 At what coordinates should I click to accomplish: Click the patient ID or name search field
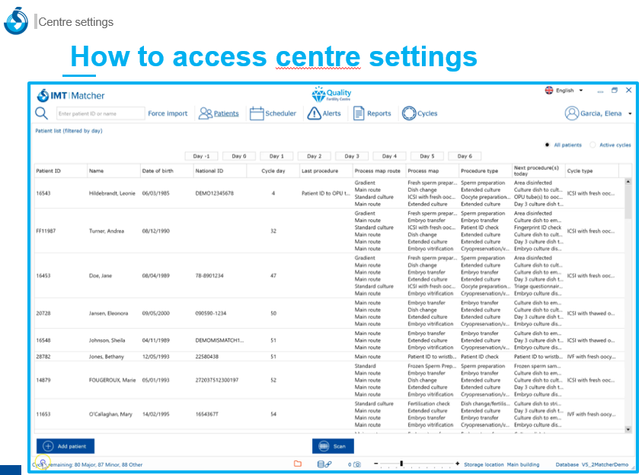click(x=100, y=113)
